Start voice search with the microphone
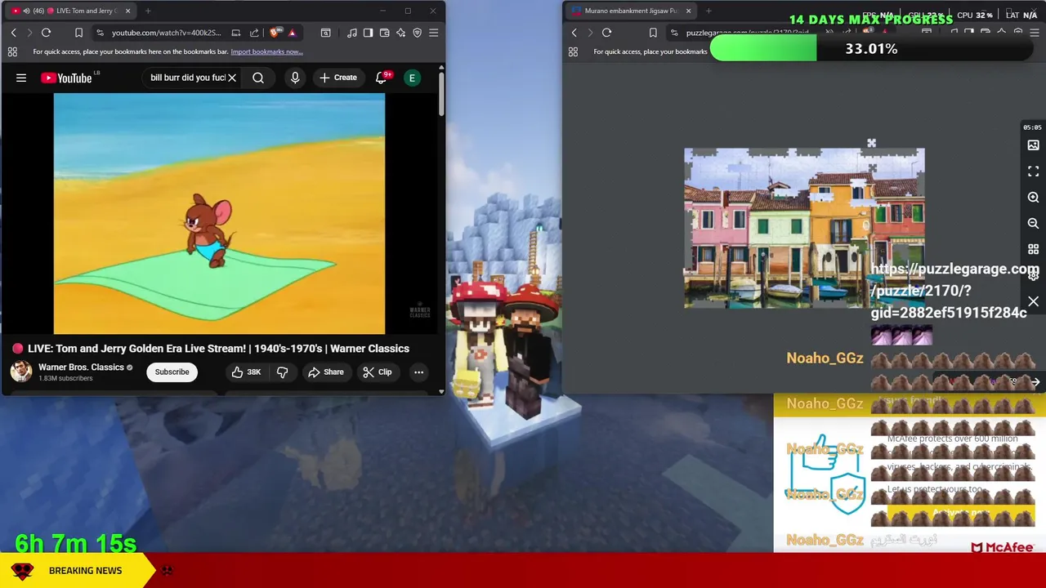 (x=295, y=78)
